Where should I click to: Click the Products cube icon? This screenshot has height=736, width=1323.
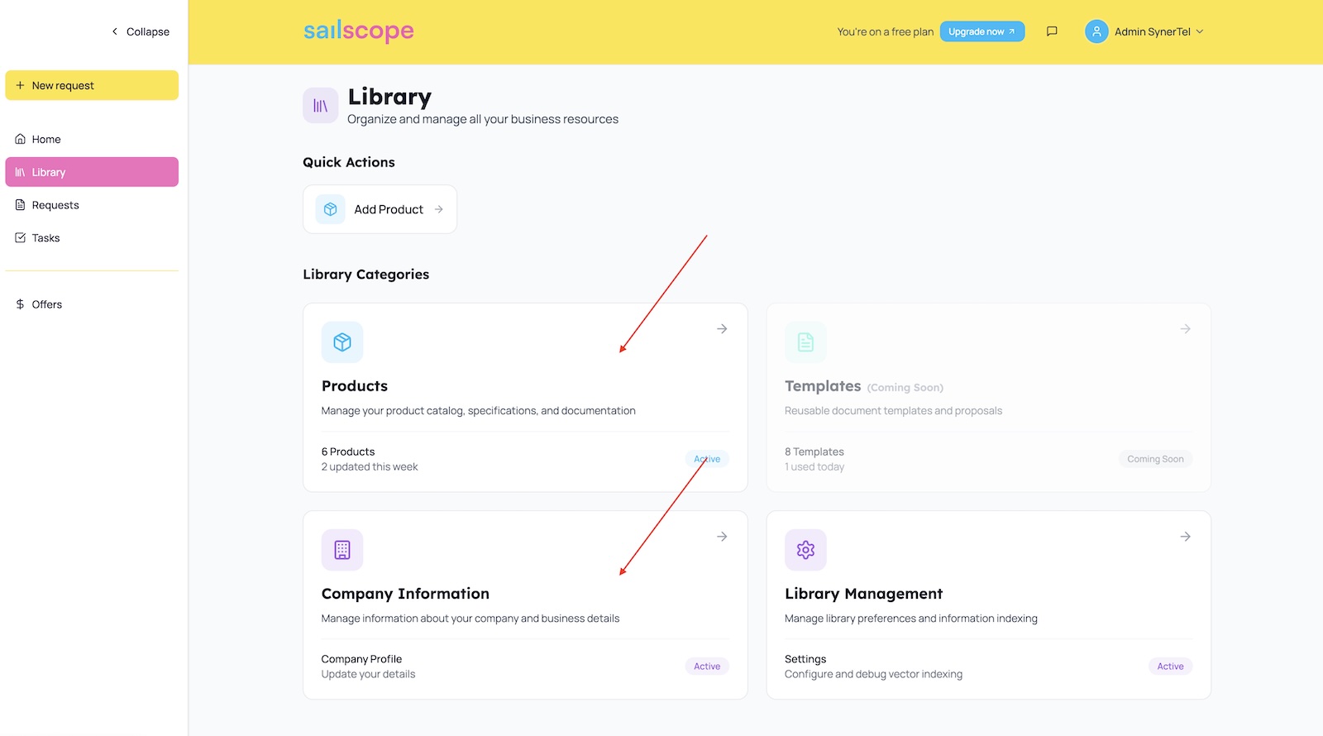[342, 342]
